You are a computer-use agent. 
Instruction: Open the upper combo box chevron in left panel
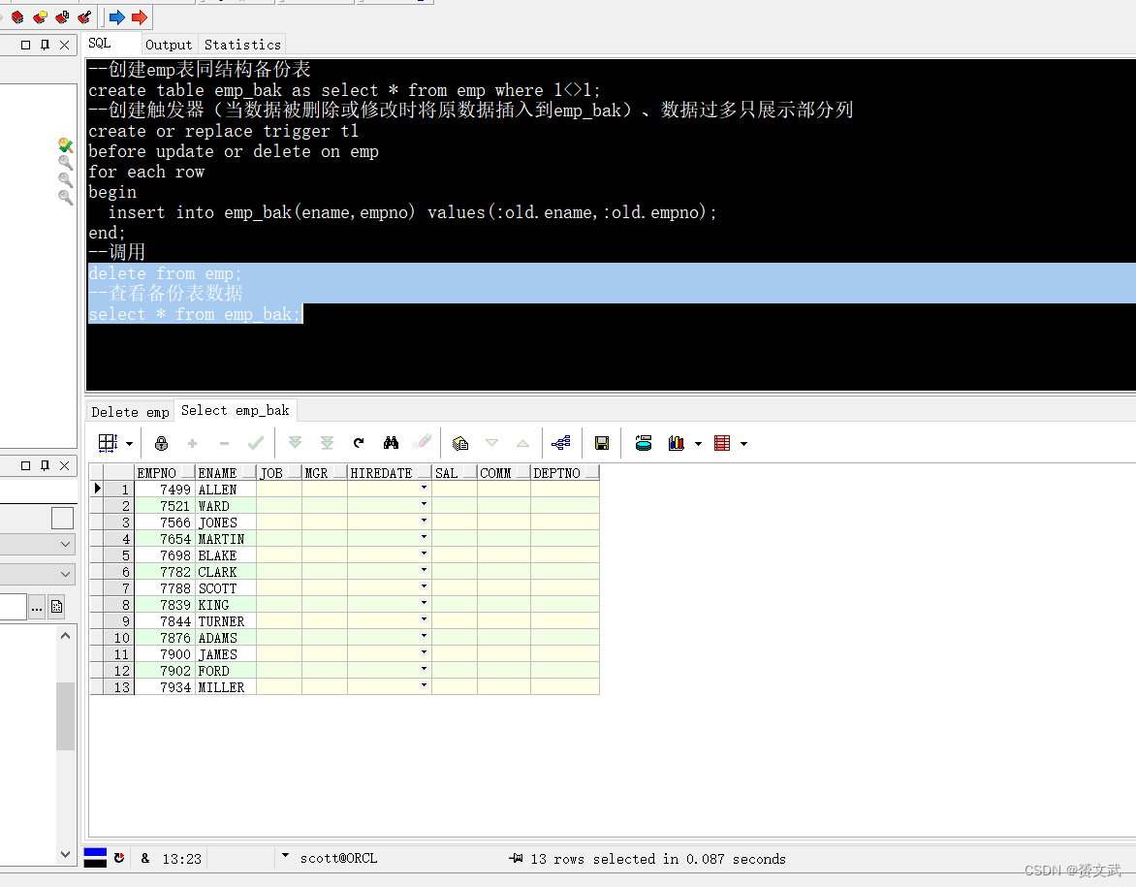(65, 544)
